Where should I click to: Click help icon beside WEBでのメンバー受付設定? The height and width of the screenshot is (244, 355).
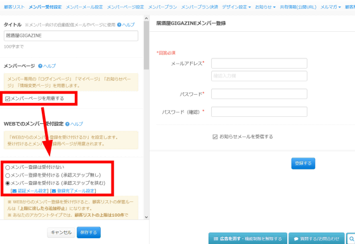pyautogui.click(x=67, y=124)
